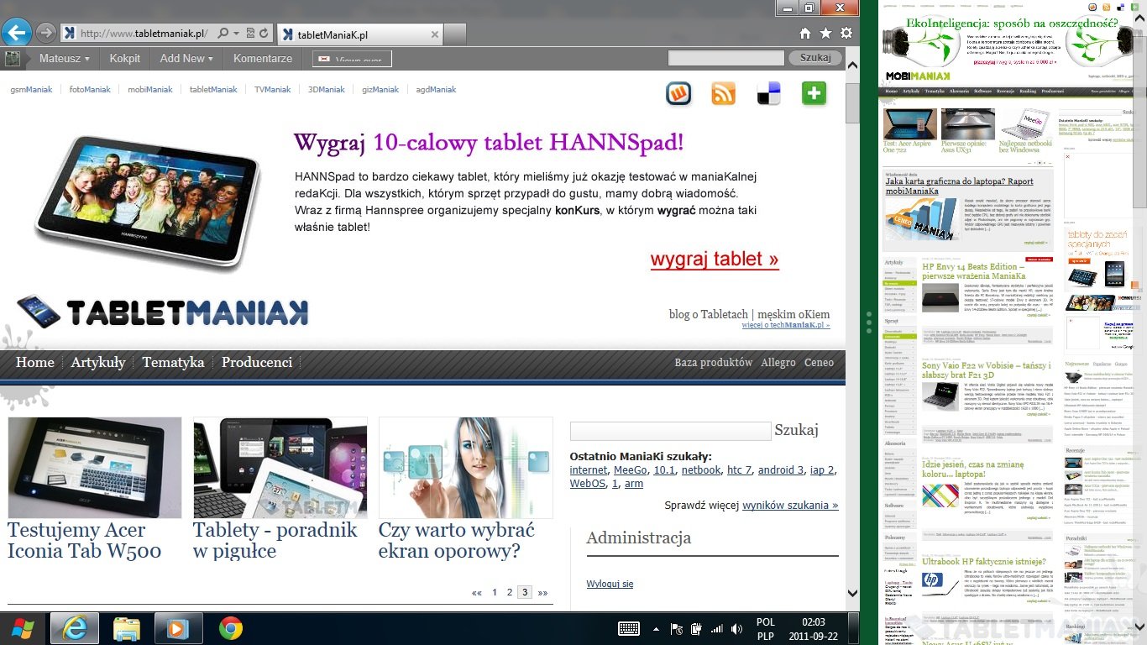The height and width of the screenshot is (645, 1147).
Task: Click the "wygraj tablet »" link
Action: point(714,259)
